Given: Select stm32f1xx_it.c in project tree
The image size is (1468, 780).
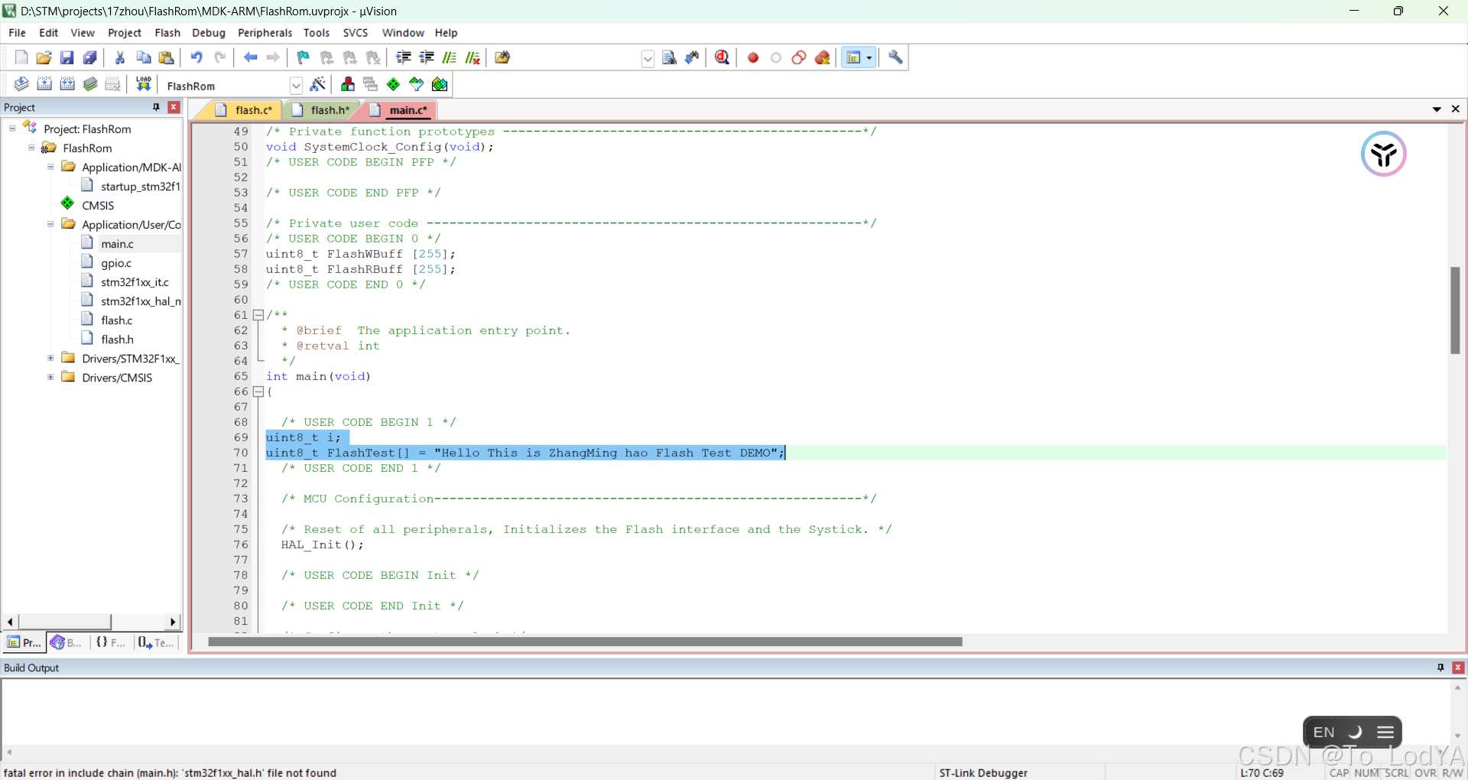Looking at the screenshot, I should click(135, 282).
